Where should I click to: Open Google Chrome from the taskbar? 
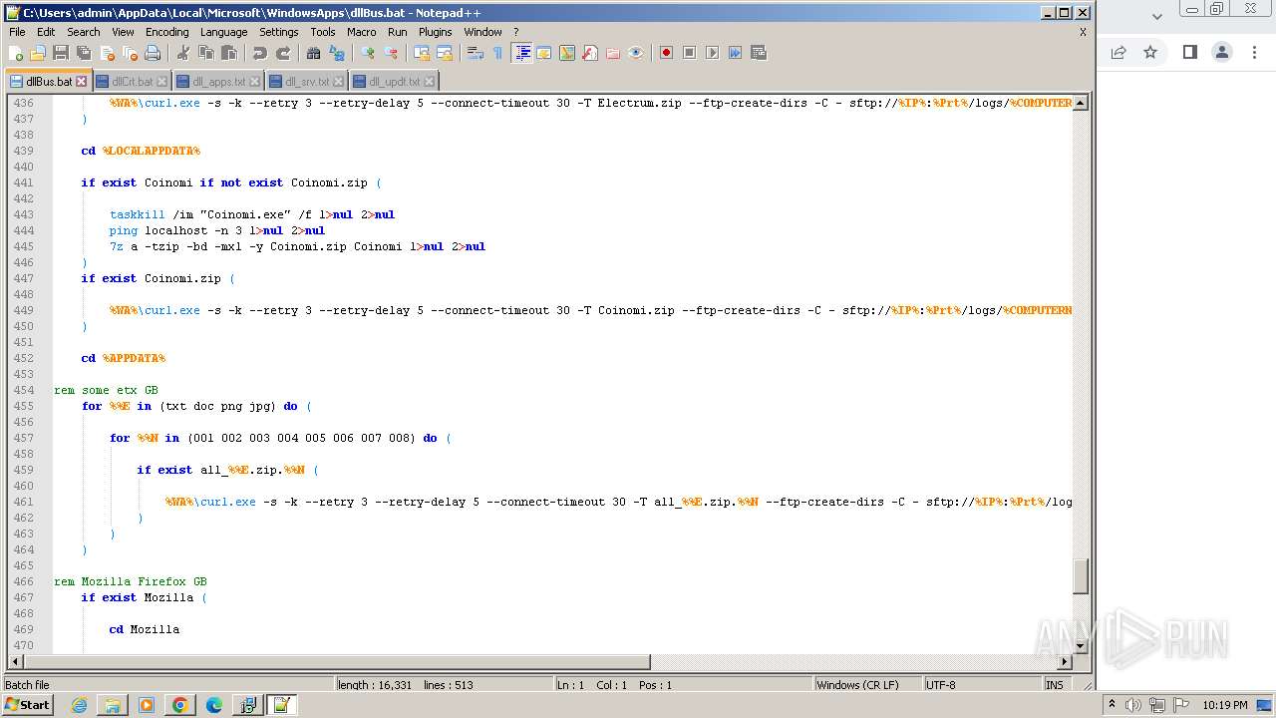180,705
